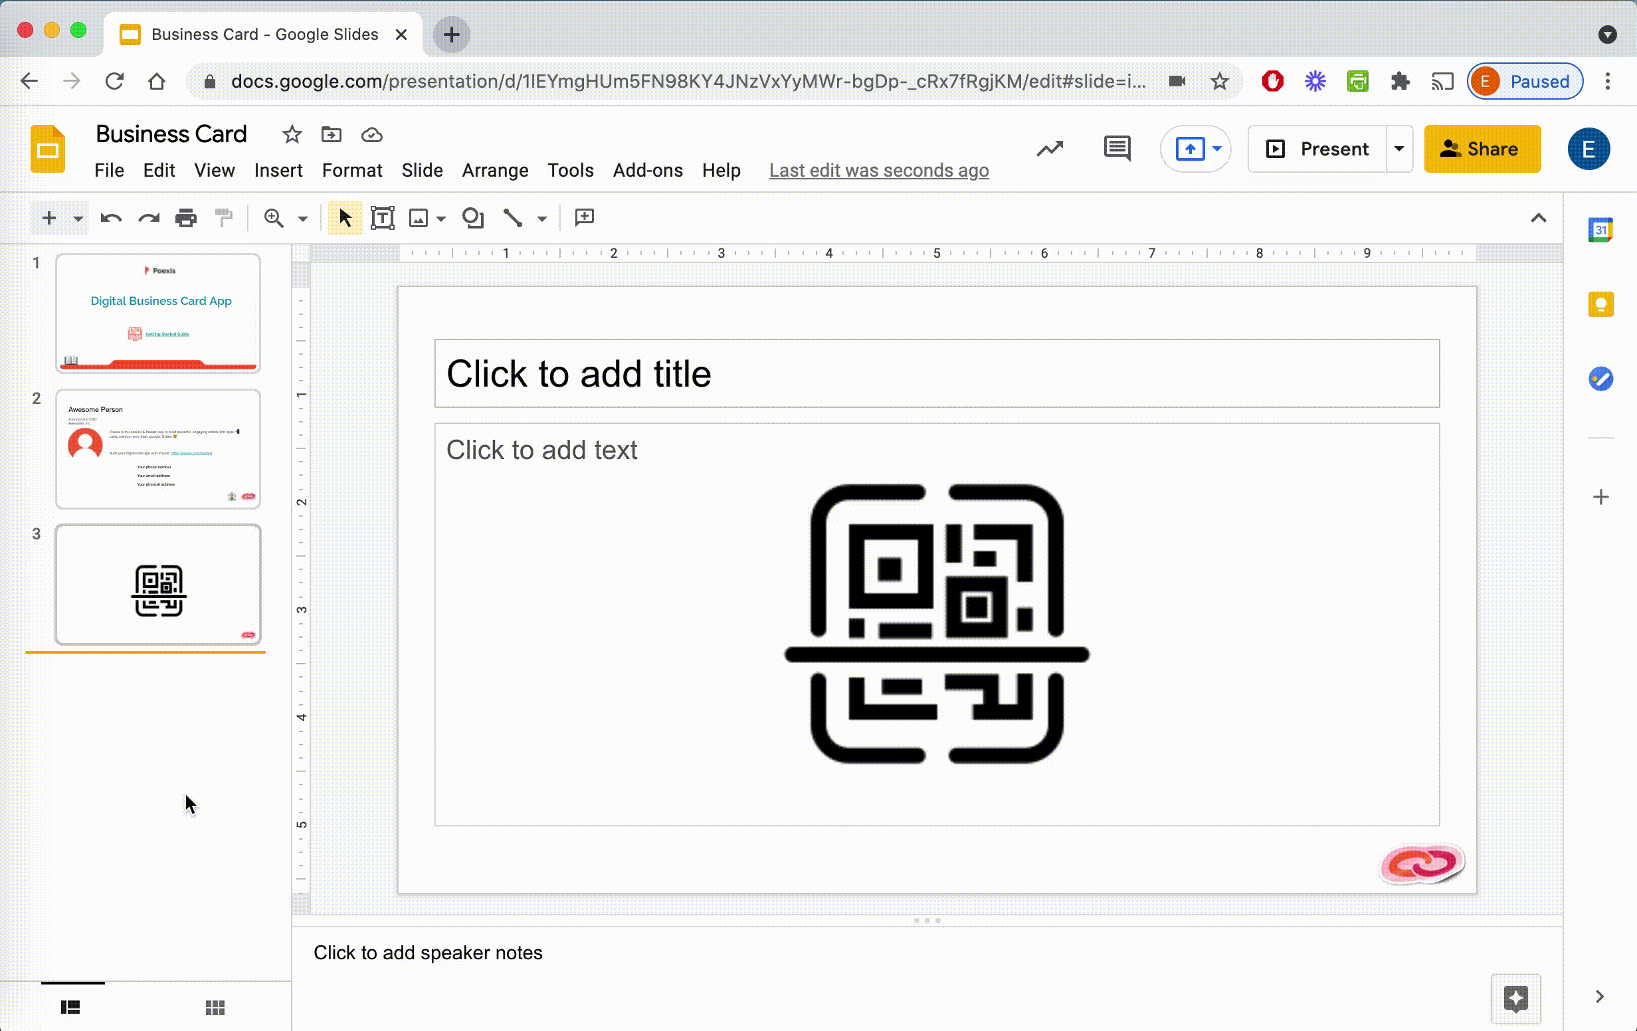Open Google Calendar side panel
1637x1031 pixels.
pyautogui.click(x=1601, y=230)
